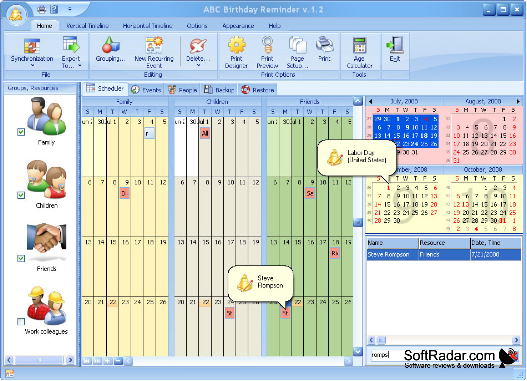Go to next month in mini calendar
Viewport: 527px width, 381px height.
(x=518, y=101)
